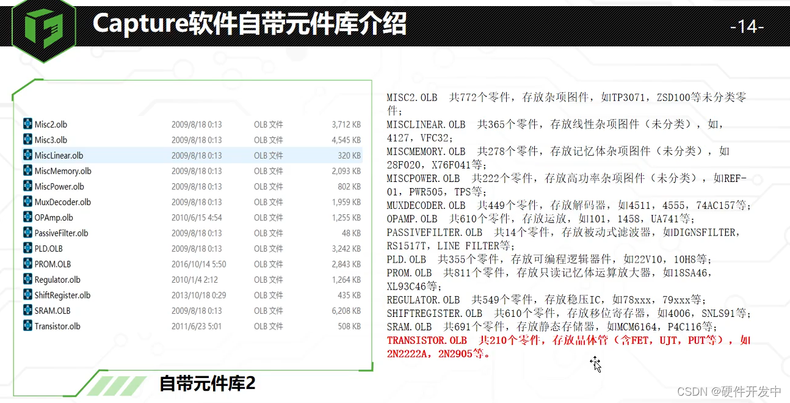Click the Misc3.olb file icon
790x403 pixels.
[x=27, y=140]
